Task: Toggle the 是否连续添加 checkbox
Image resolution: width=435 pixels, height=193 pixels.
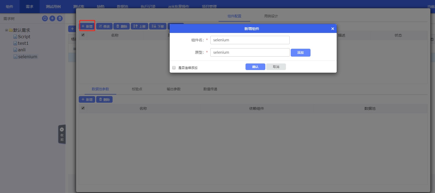Action: 174,68
